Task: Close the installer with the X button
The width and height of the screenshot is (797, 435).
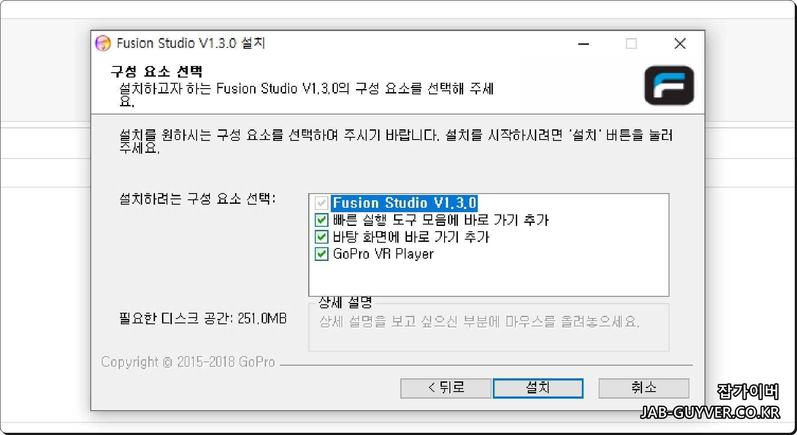Action: coord(680,44)
